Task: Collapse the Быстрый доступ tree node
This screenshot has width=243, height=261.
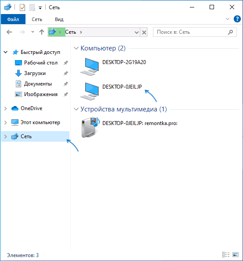Action: click(x=6, y=52)
